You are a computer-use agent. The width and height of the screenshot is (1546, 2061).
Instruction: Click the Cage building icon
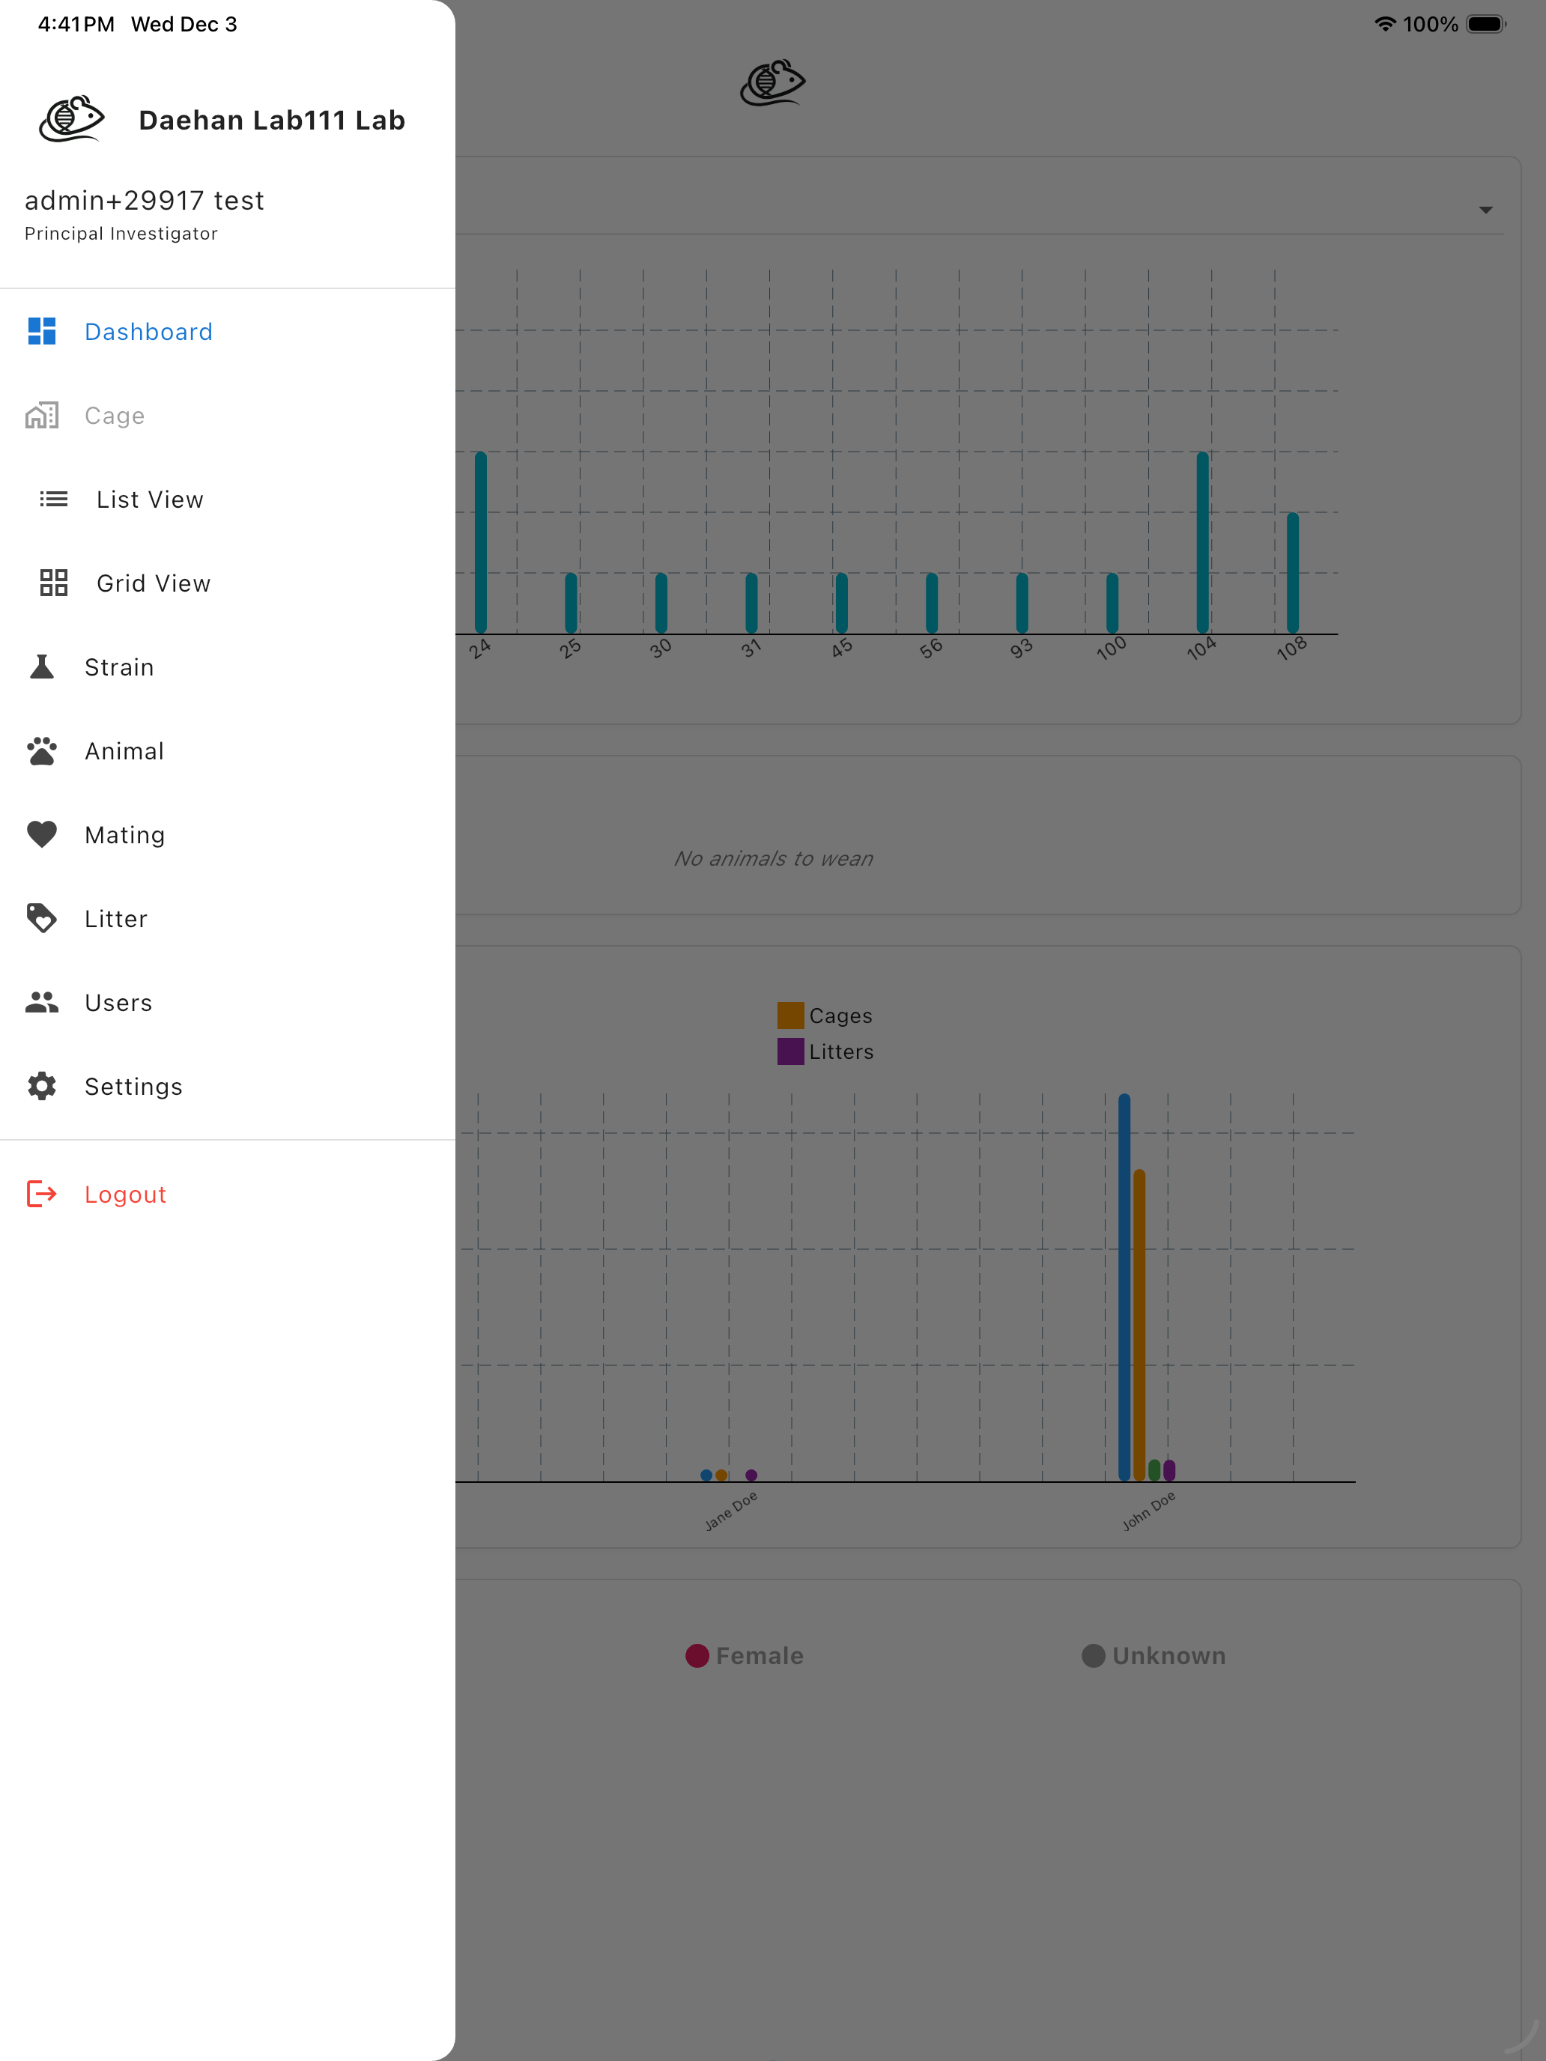[x=42, y=415]
